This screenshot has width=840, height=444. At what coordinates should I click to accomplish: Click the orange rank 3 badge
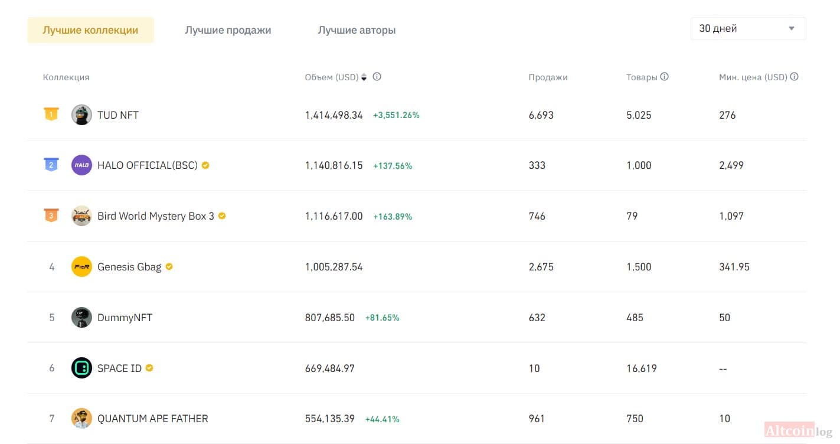(51, 216)
